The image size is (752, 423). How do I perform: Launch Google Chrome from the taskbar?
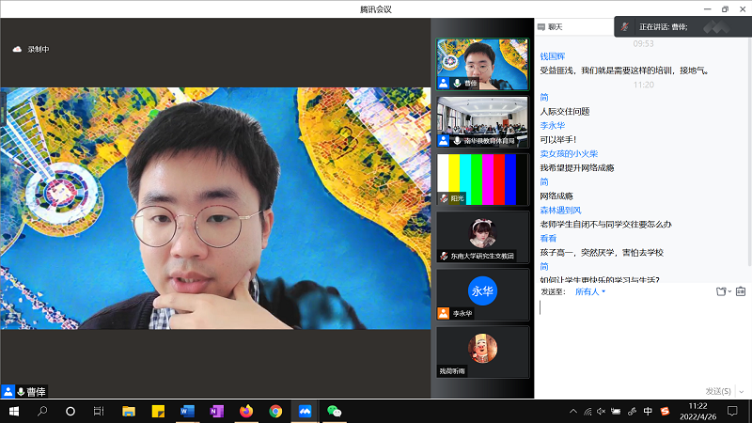coord(275,412)
